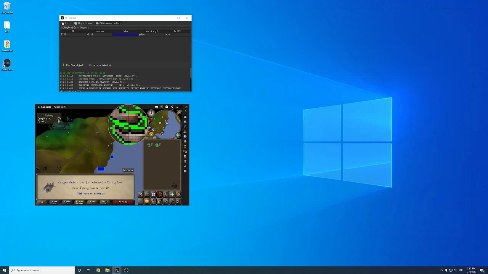Click Add New Object button
The image size is (488, 274).
pyautogui.click(x=72, y=65)
